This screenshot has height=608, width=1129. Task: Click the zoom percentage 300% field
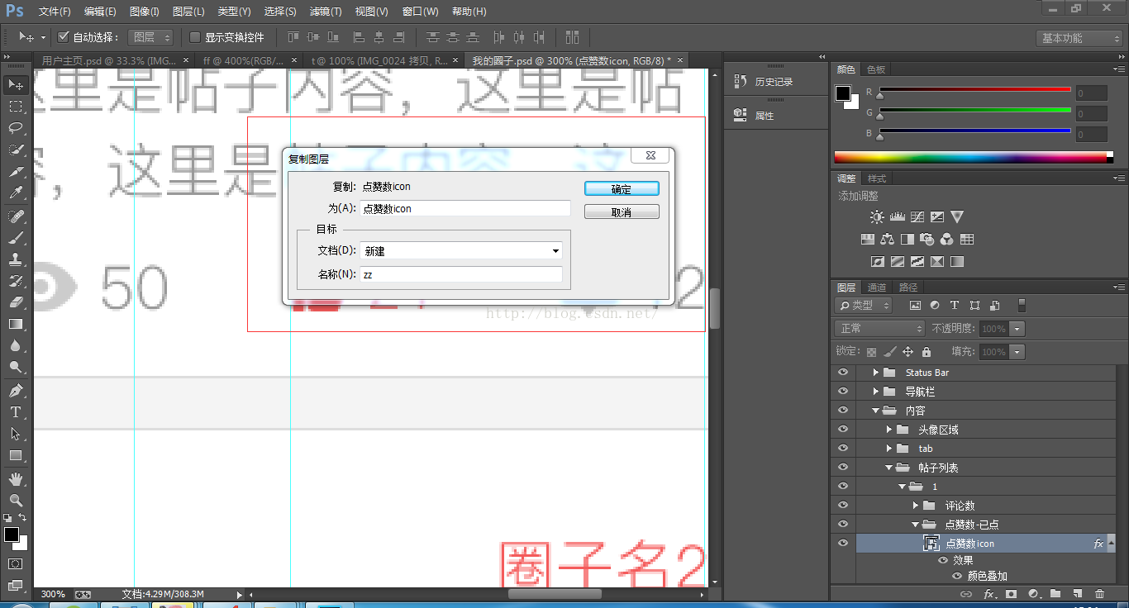[x=53, y=594]
